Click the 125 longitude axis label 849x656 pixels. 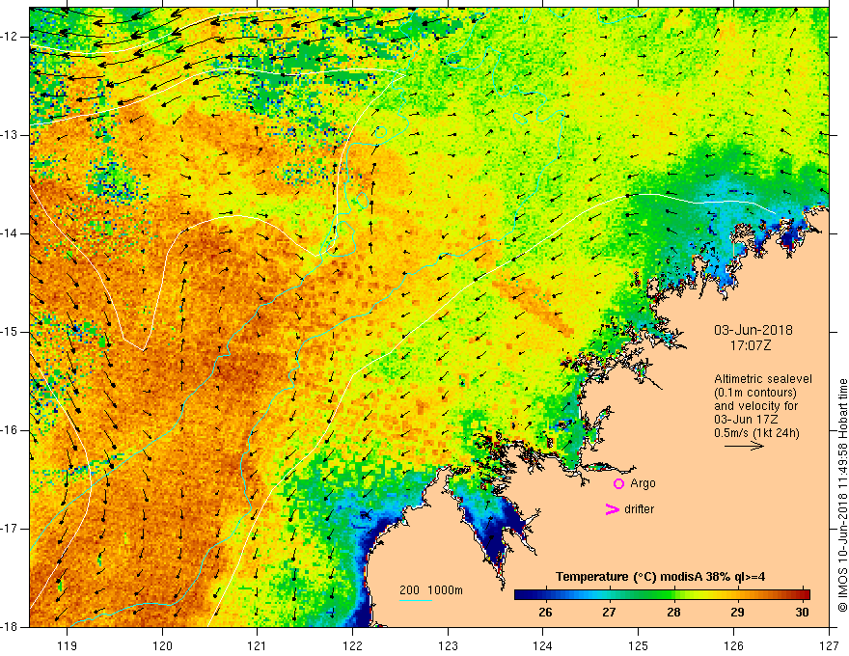639,645
